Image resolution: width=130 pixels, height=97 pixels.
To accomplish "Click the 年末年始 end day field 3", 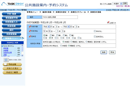I will 62,31.
